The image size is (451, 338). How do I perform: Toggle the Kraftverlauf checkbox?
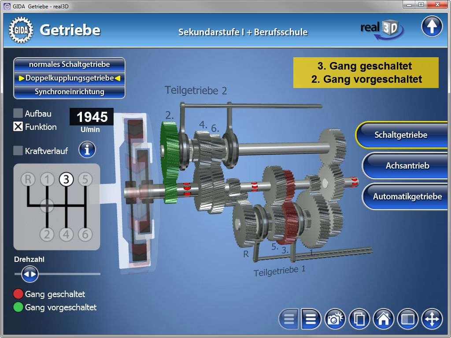18,151
